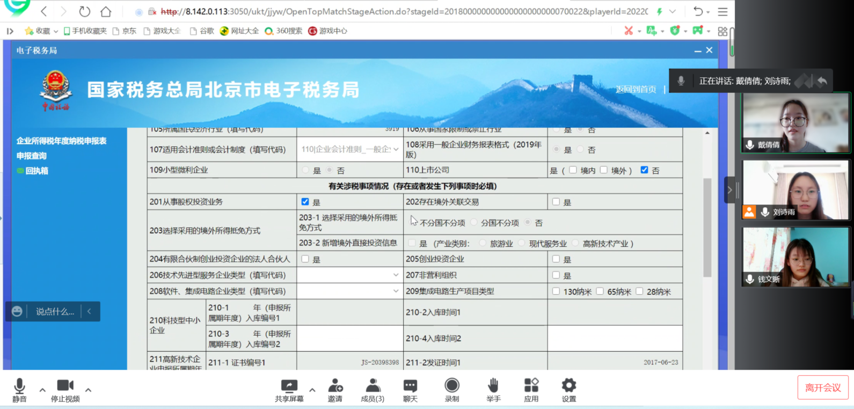The height and width of the screenshot is (409, 854).
Task: Open 申报查询 in left sidebar
Action: pos(32,156)
